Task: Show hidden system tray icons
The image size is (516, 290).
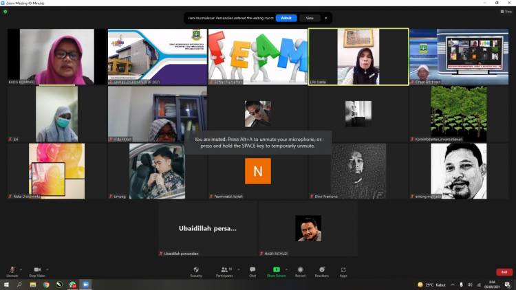Action: [453, 285]
